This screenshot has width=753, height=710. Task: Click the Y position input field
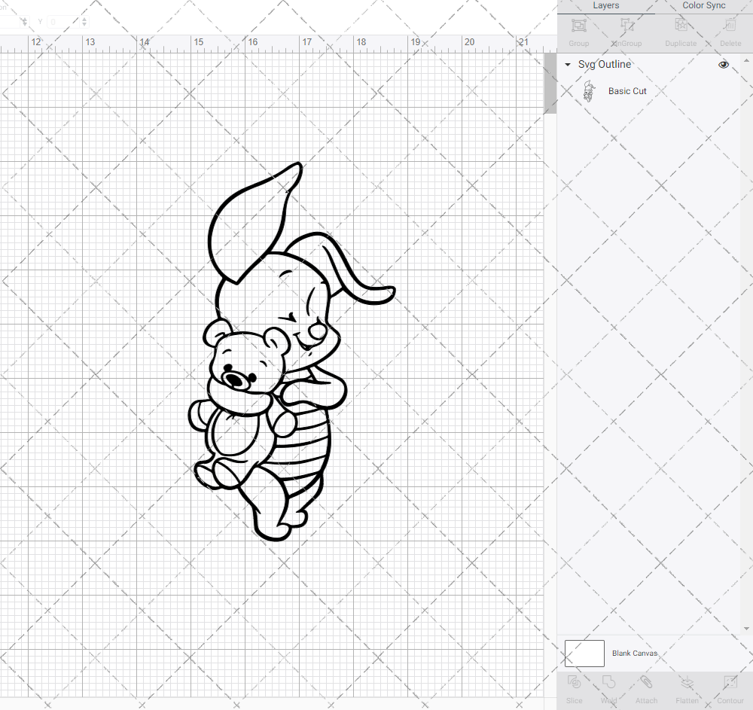point(63,22)
